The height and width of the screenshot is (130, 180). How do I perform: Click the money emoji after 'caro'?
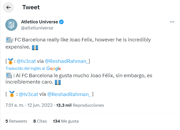click(x=58, y=83)
